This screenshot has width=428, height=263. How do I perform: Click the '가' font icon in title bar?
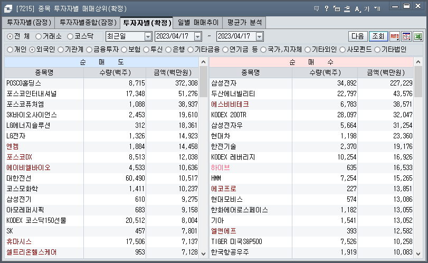[367, 9]
